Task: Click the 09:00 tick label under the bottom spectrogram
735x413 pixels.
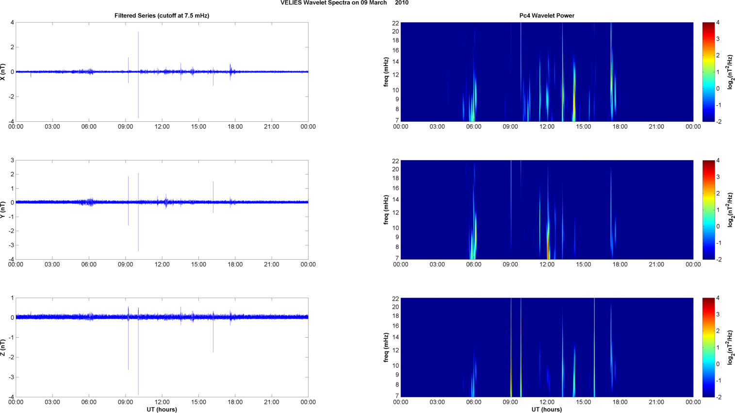Action: 510,402
